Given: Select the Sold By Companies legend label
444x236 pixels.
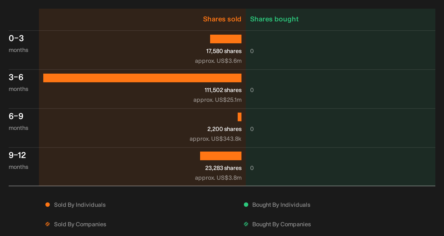Looking at the screenshot, I should [x=80, y=224].
